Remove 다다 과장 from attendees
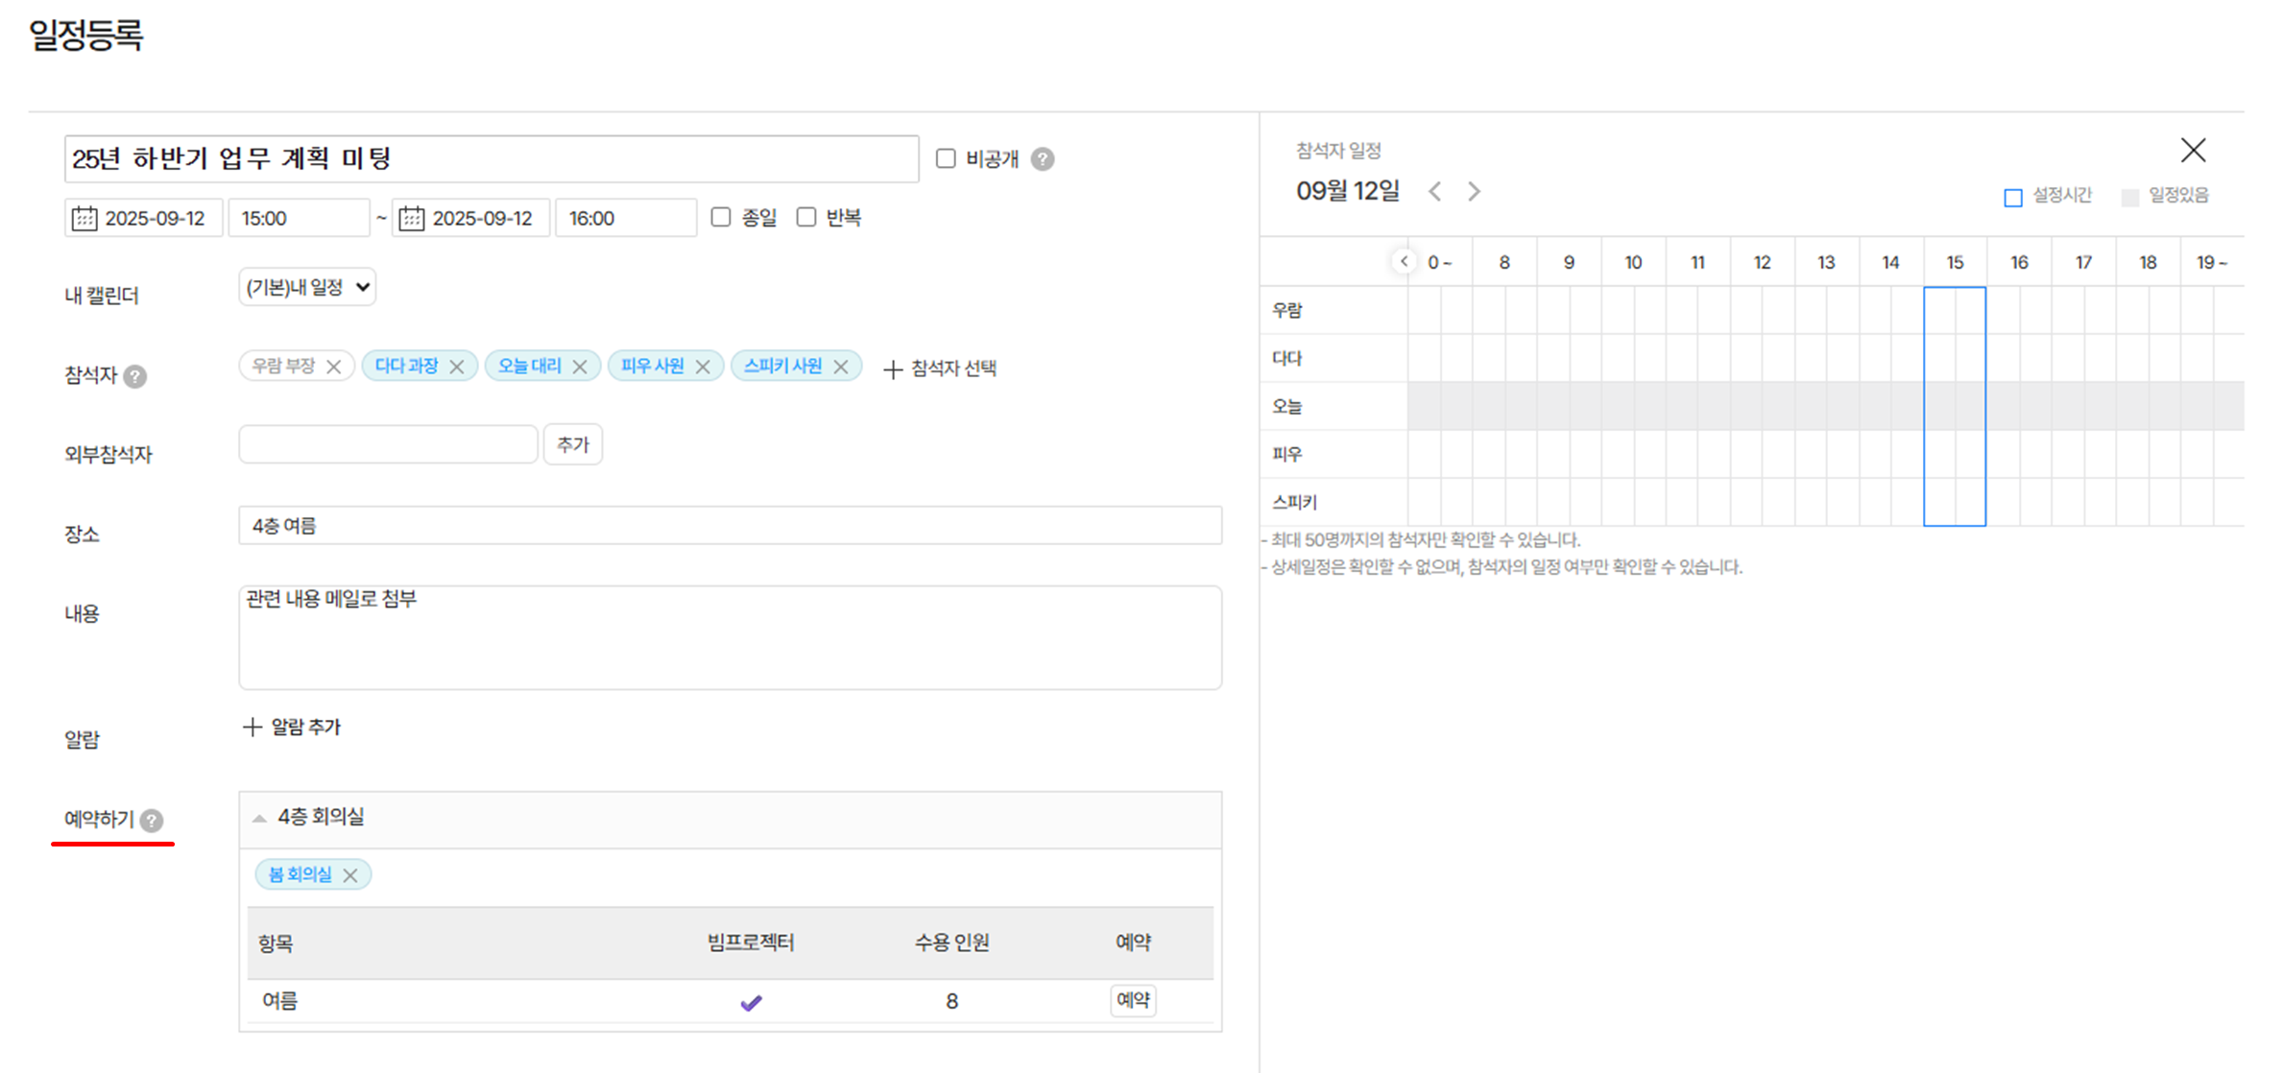This screenshot has height=1073, width=2282. [457, 367]
